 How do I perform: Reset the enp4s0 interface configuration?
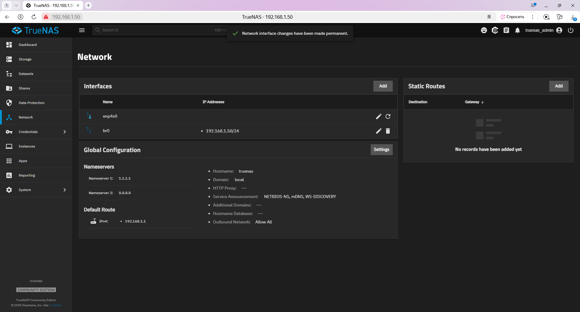388,116
